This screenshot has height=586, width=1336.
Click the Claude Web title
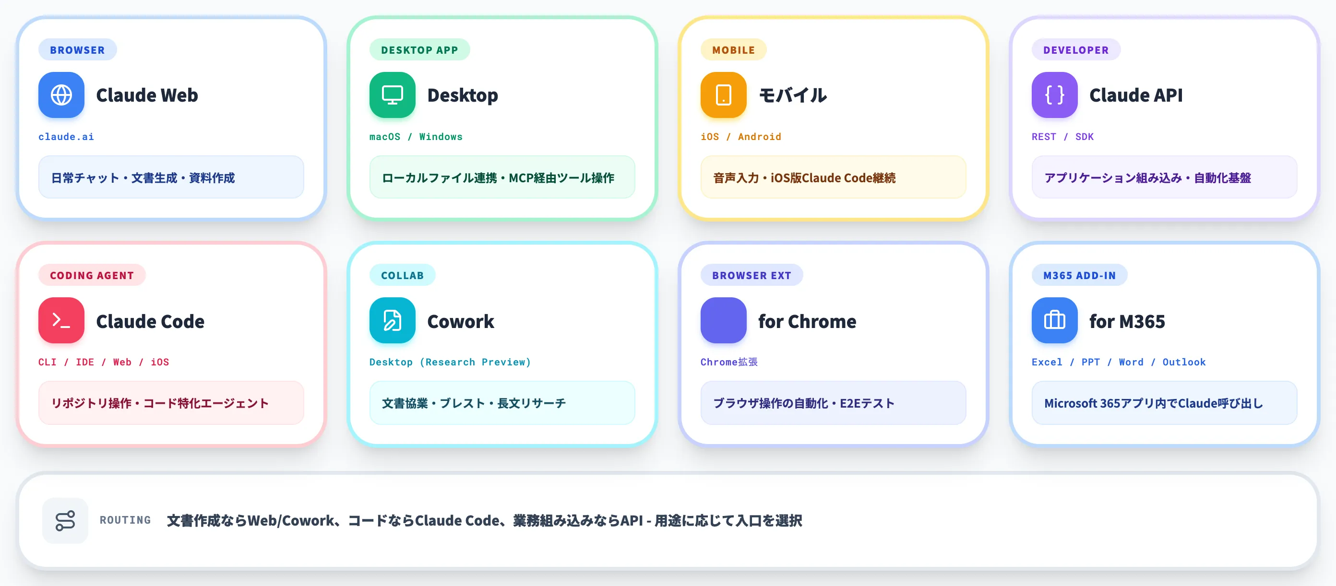(x=147, y=95)
